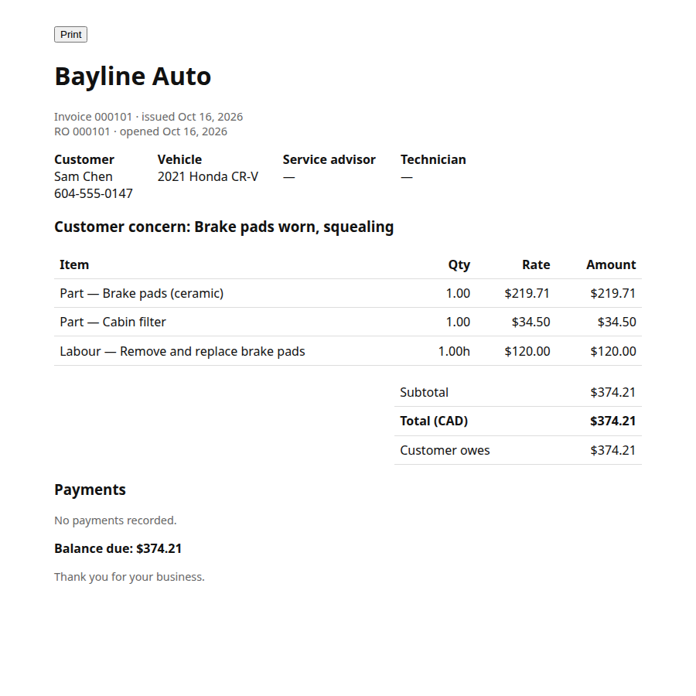Click the Amount column header
The image size is (696, 696).
pyautogui.click(x=611, y=264)
